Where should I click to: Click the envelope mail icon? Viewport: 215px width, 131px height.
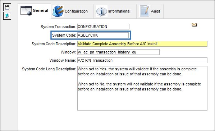tap(194, 25)
